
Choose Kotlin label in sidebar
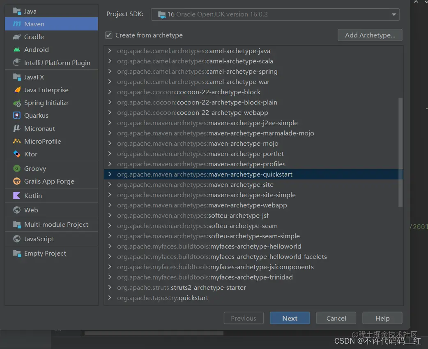[33, 195]
